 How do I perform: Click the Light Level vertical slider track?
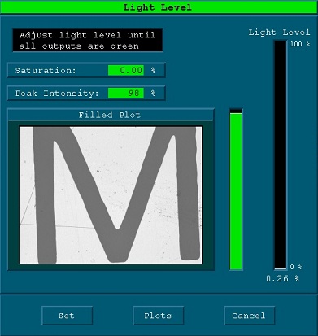(281, 155)
